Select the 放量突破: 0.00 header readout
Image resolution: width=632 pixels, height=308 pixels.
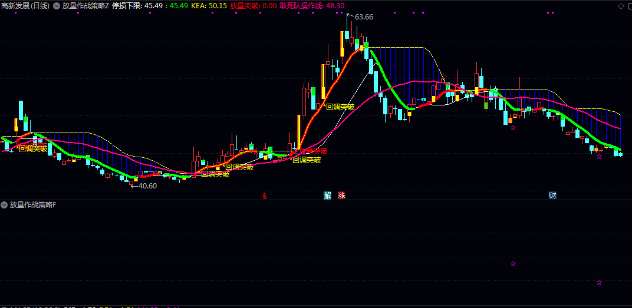tap(253, 6)
